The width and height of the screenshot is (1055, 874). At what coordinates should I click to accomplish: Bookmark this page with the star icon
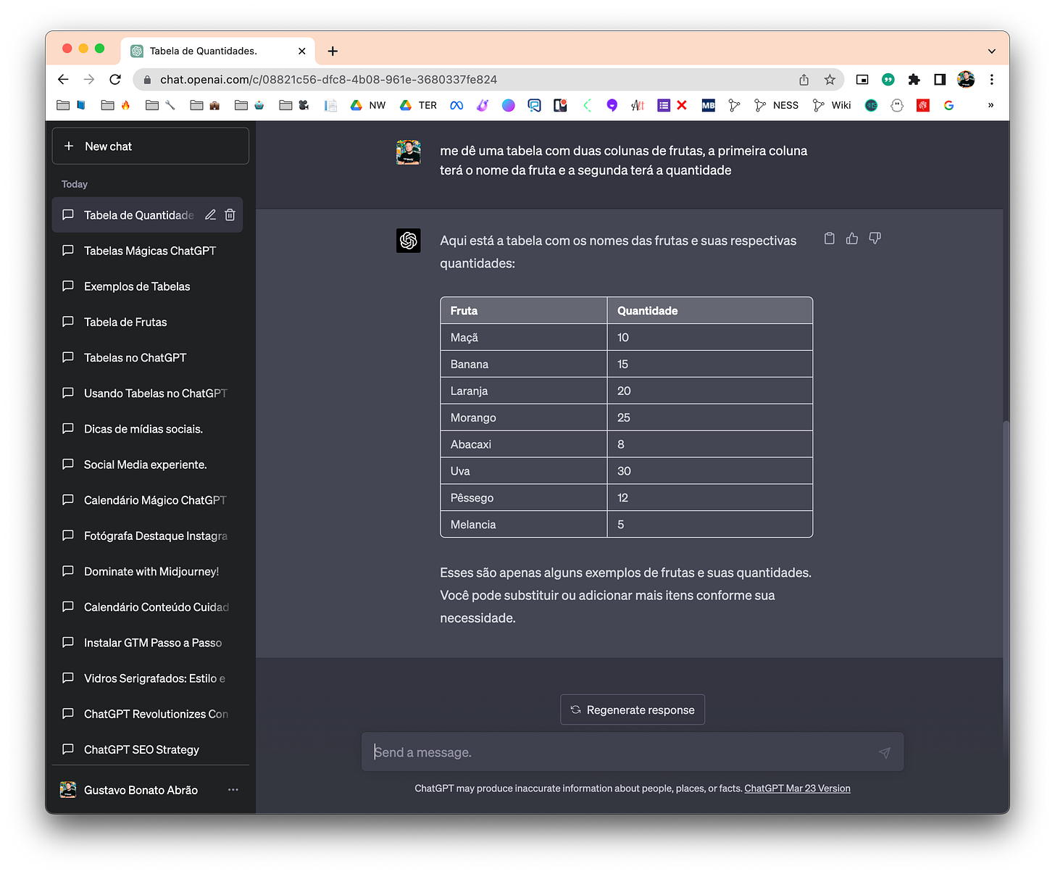pos(830,80)
